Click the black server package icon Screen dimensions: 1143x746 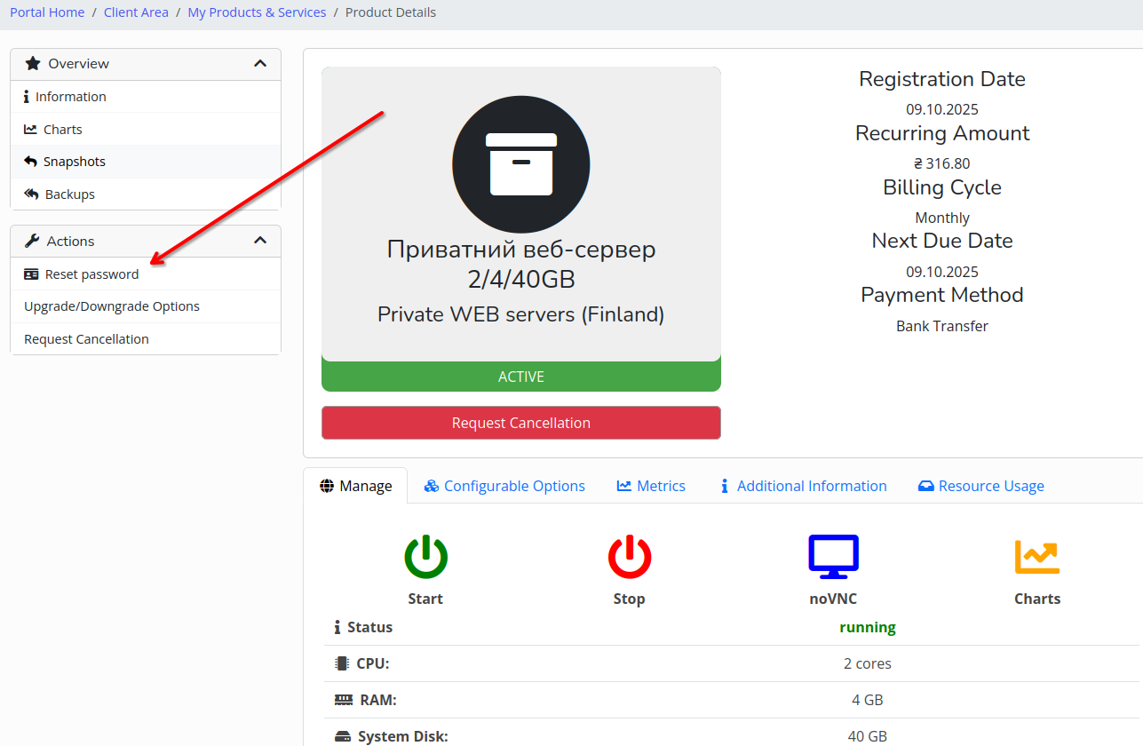coord(520,163)
